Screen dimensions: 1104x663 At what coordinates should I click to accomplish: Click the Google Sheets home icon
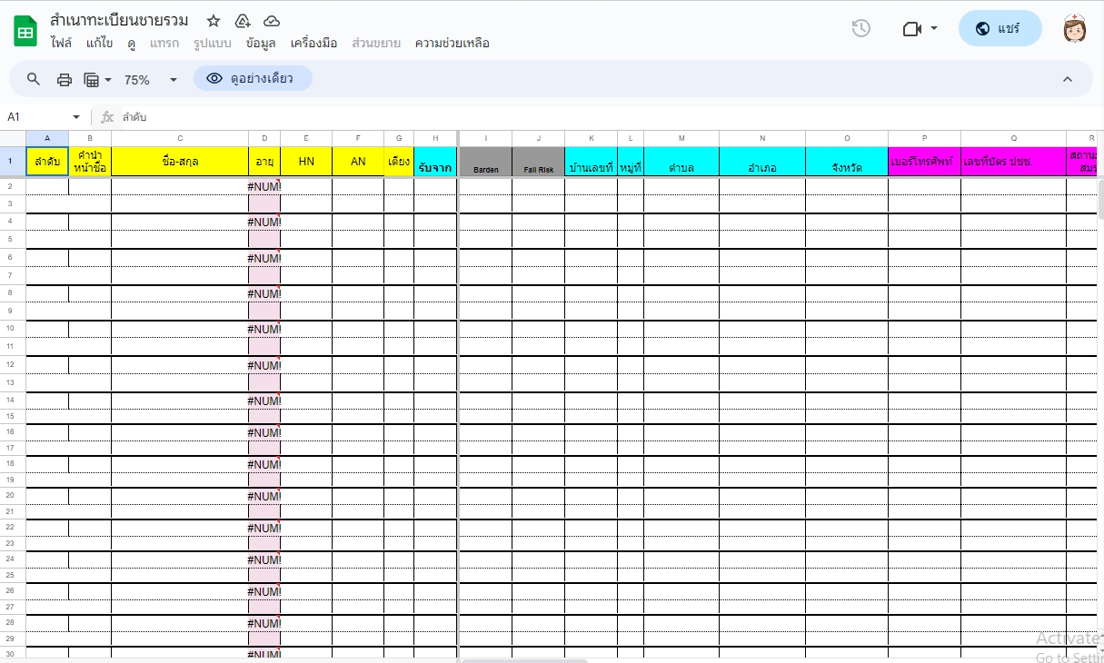[25, 32]
